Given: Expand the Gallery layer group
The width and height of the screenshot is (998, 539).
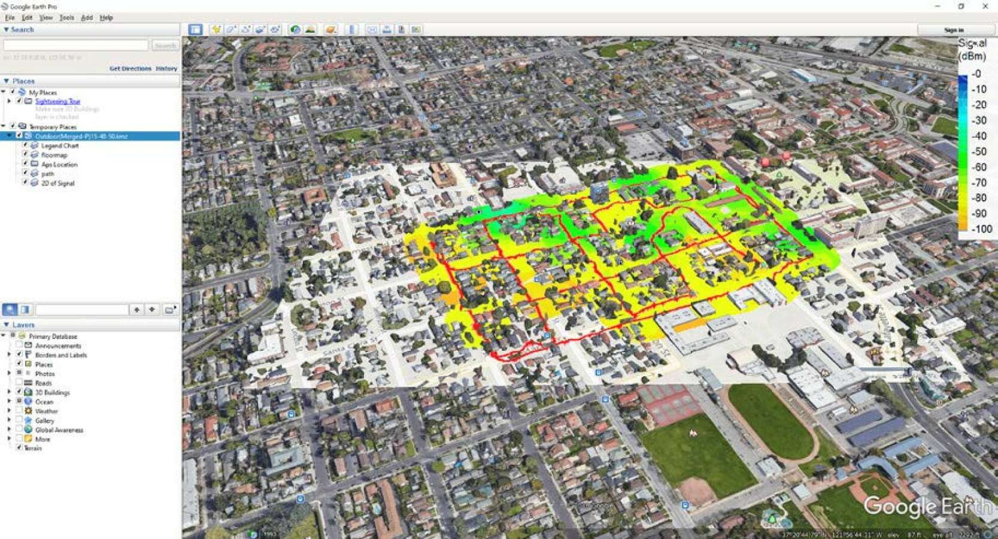Looking at the screenshot, I should [x=9, y=420].
